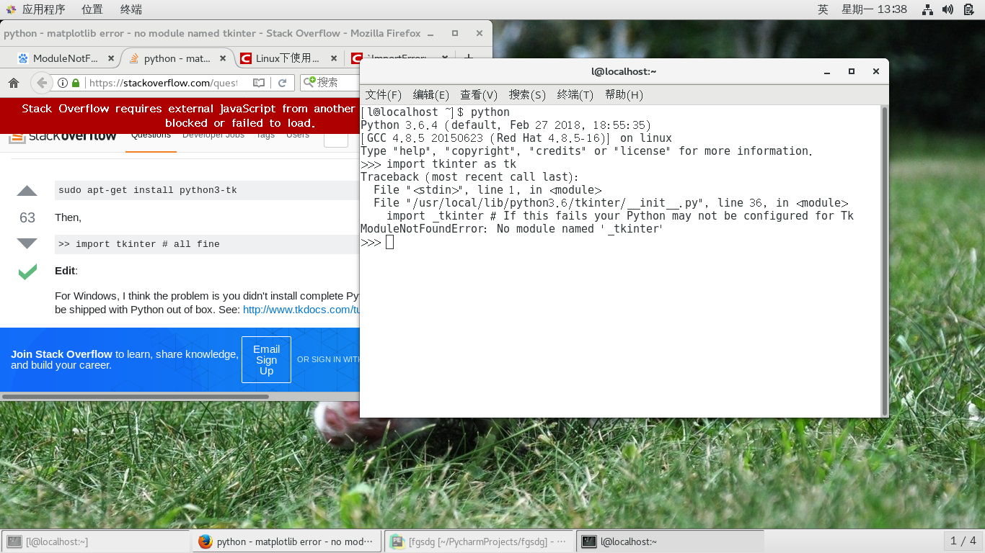
Task: Toggle Firefox reader view book icon
Action: point(259,83)
